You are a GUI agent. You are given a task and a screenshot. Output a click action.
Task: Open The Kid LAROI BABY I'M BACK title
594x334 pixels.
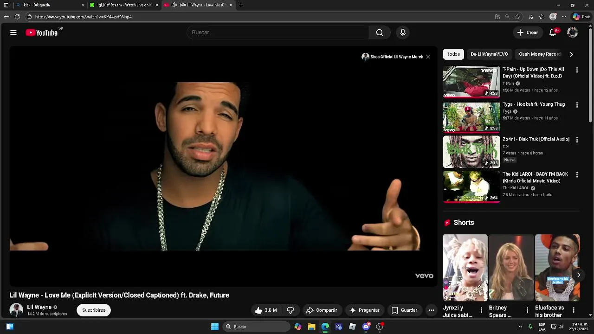pyautogui.click(x=536, y=178)
